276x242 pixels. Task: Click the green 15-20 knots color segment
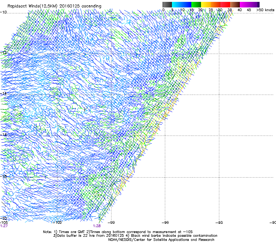pyautogui.click(x=196, y=4)
